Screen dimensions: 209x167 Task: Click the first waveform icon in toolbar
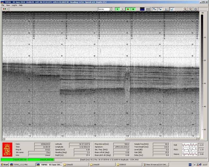[154, 9]
